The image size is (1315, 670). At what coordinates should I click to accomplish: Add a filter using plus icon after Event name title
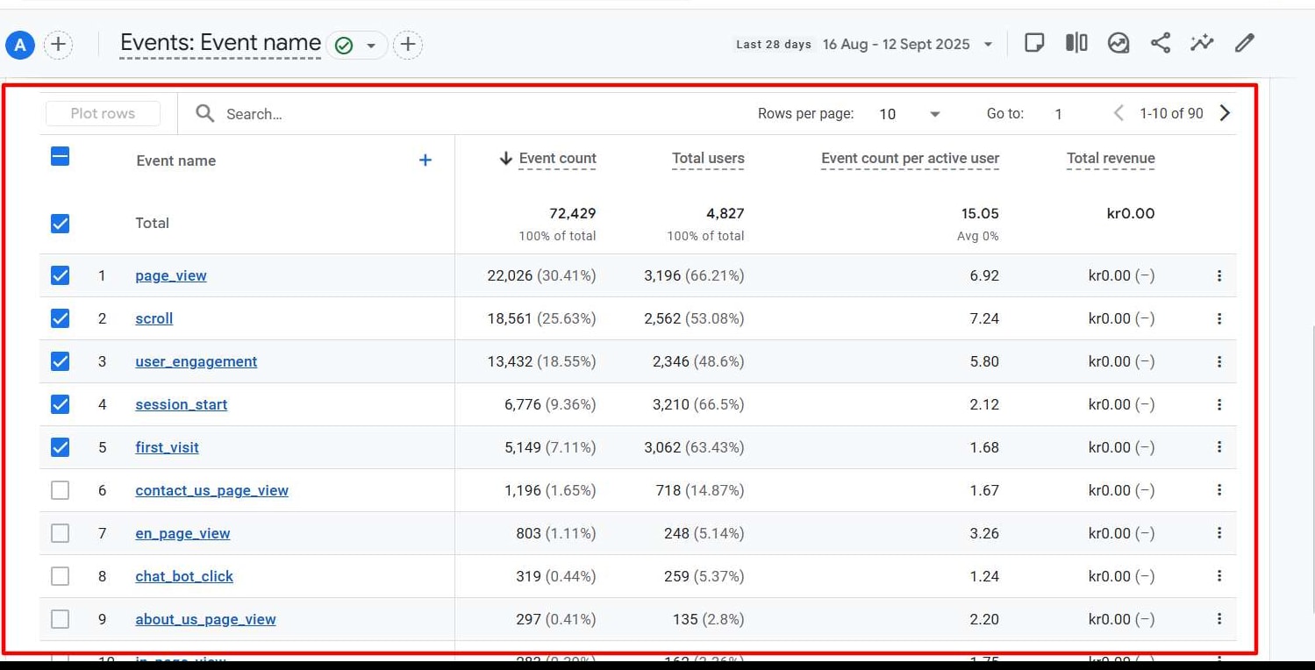coord(408,44)
